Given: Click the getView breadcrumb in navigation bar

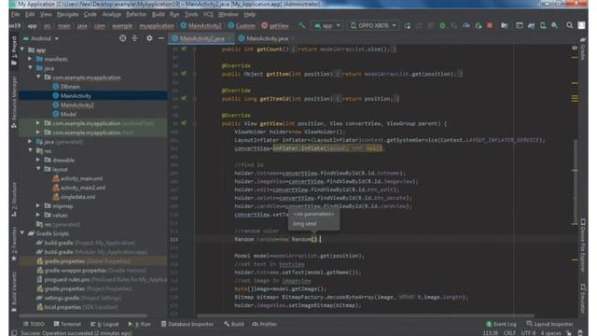Looking at the screenshot, I should 275,26.
